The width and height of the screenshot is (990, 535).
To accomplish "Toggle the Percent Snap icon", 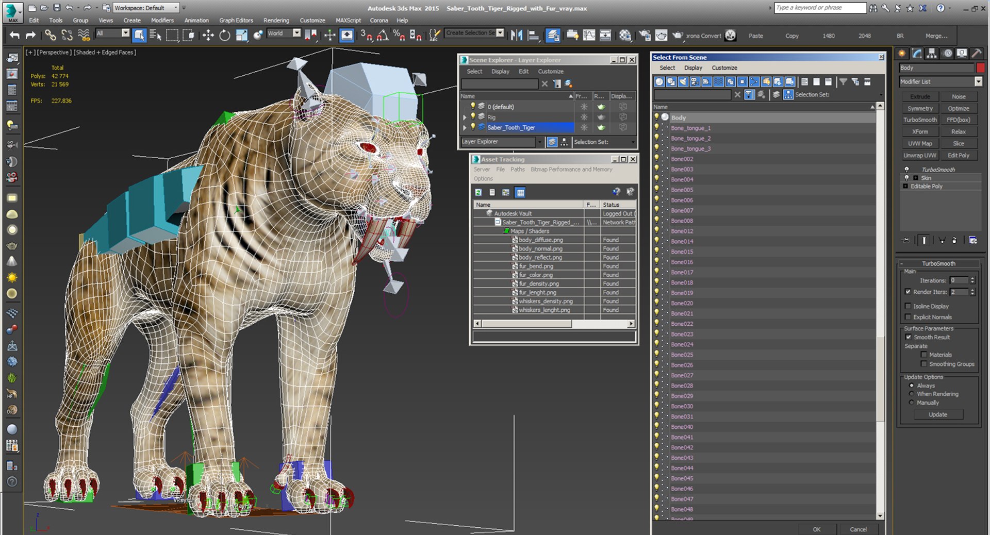I will [399, 35].
